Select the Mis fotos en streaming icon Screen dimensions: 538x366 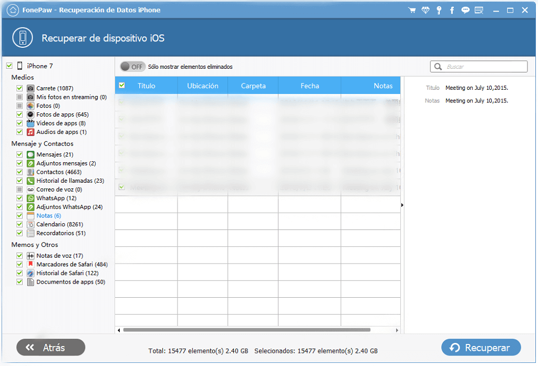30,97
